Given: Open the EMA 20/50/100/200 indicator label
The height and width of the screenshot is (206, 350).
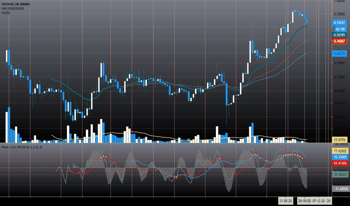Looking at the screenshot, I should (x=12, y=9).
